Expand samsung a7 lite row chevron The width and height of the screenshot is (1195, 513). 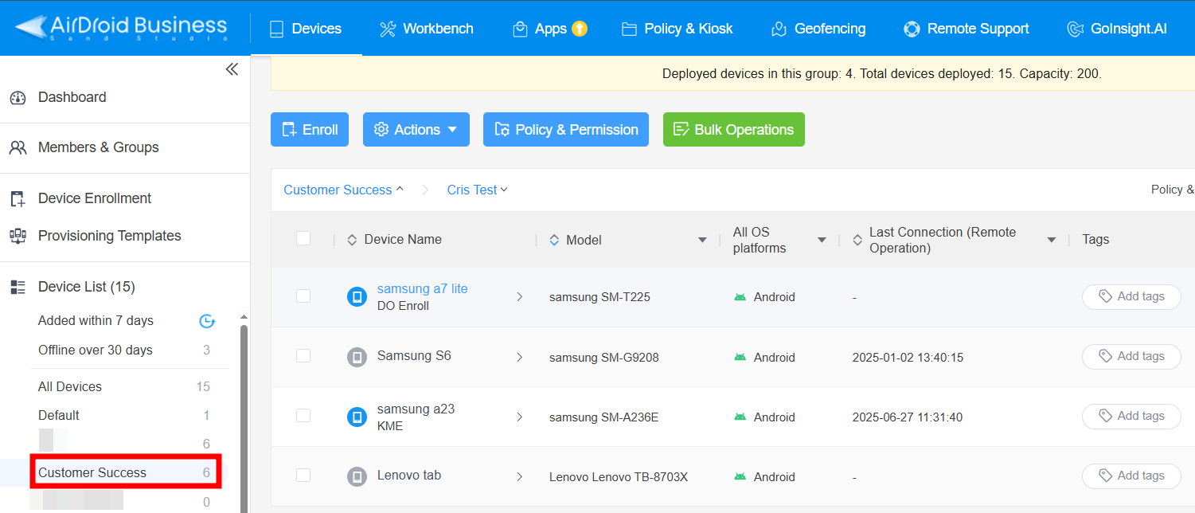click(x=520, y=297)
